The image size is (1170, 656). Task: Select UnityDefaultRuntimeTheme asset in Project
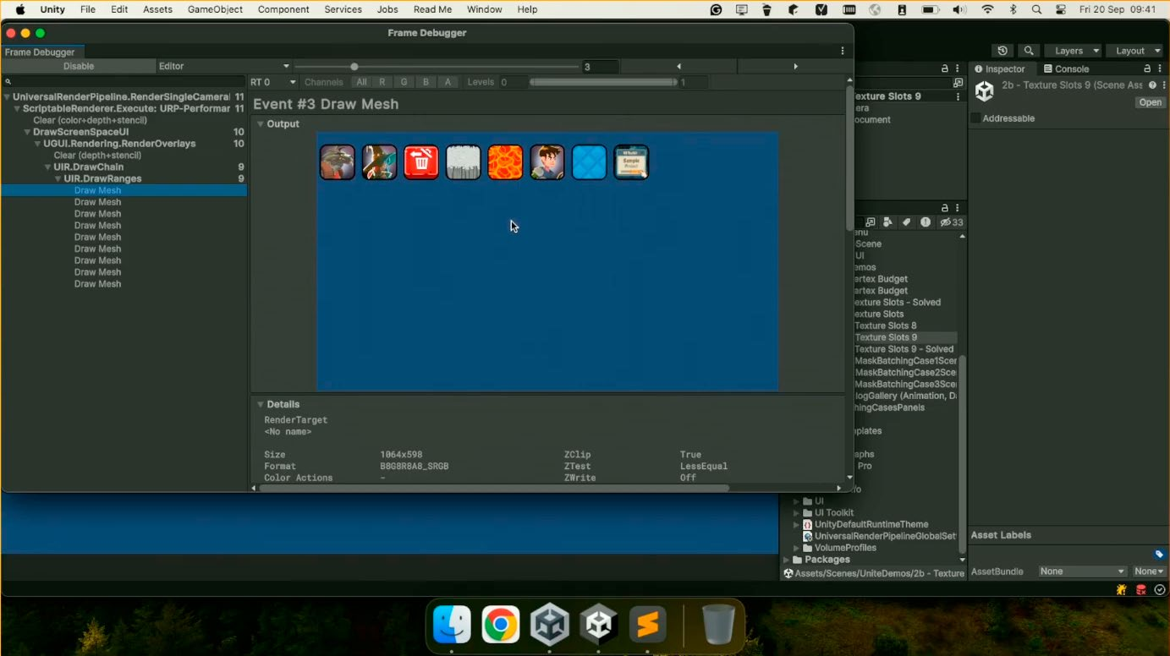pos(871,525)
